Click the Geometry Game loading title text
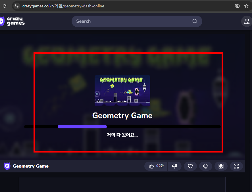 click(122, 116)
